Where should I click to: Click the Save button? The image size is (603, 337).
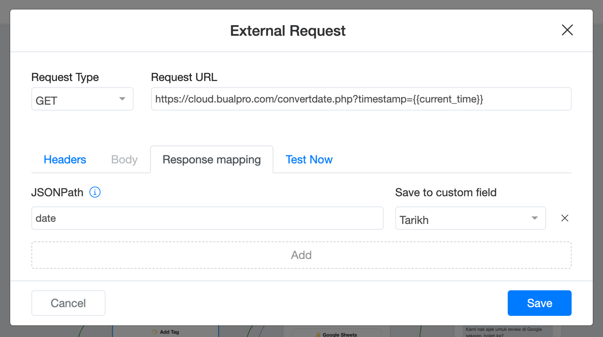539,303
